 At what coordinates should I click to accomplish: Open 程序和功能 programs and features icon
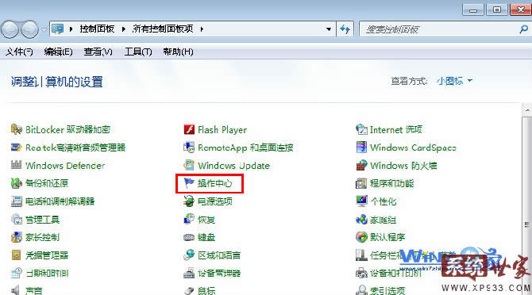[x=361, y=183]
